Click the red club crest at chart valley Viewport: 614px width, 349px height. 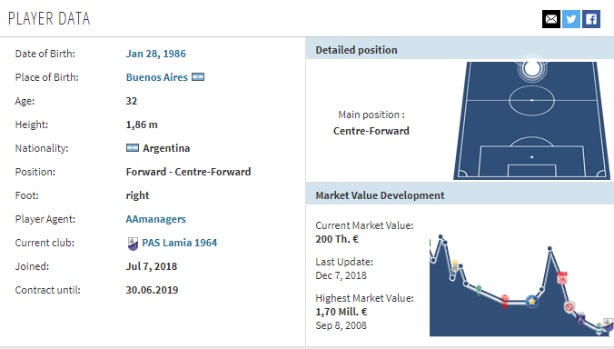[505, 301]
